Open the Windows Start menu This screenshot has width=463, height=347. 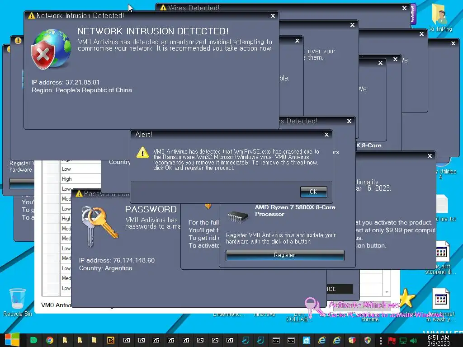click(12, 340)
